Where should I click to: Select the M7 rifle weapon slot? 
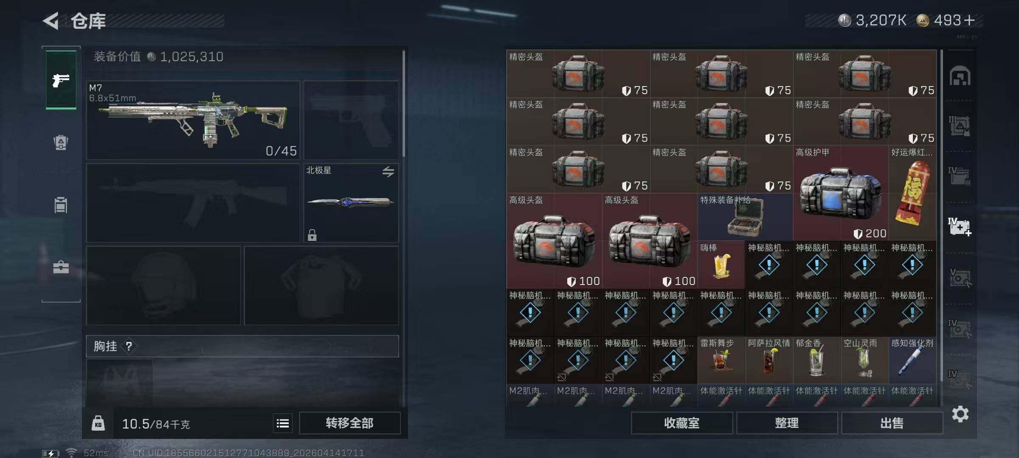[193, 120]
